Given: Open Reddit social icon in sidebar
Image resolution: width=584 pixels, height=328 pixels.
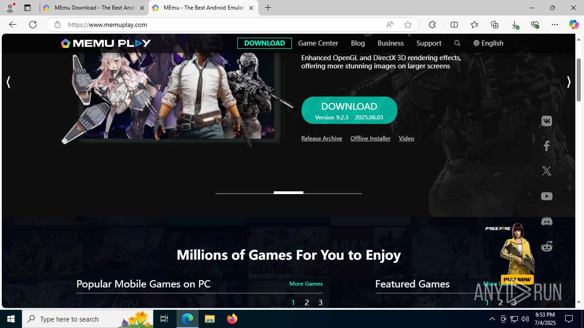Looking at the screenshot, I should tap(547, 246).
